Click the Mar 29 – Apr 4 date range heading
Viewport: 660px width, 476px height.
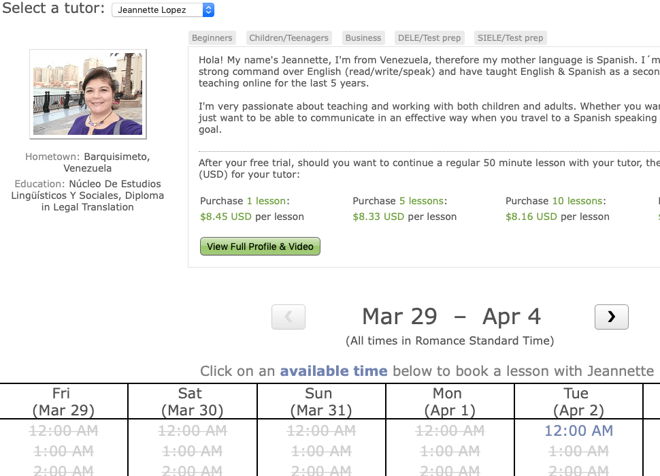tap(450, 317)
